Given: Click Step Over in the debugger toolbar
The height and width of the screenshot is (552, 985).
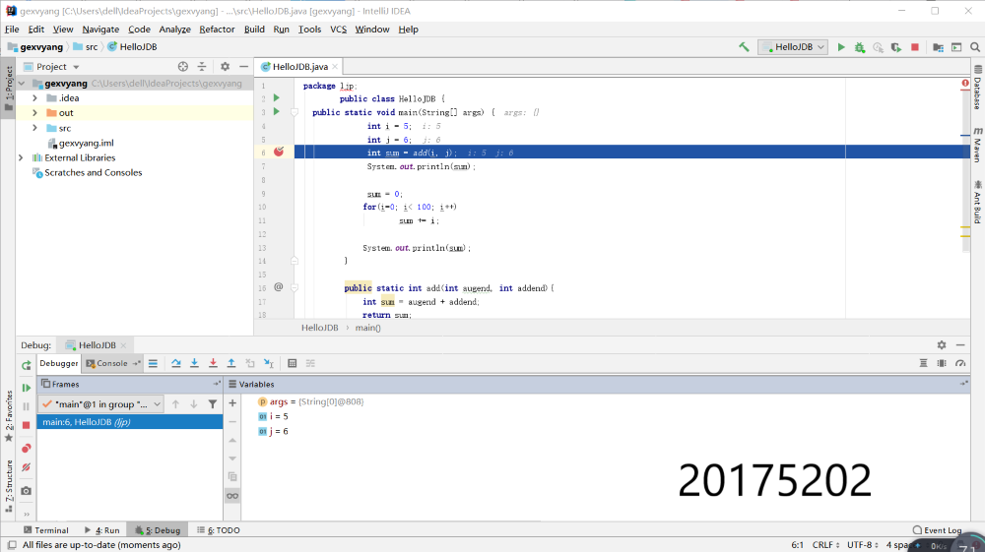Looking at the screenshot, I should pos(176,363).
